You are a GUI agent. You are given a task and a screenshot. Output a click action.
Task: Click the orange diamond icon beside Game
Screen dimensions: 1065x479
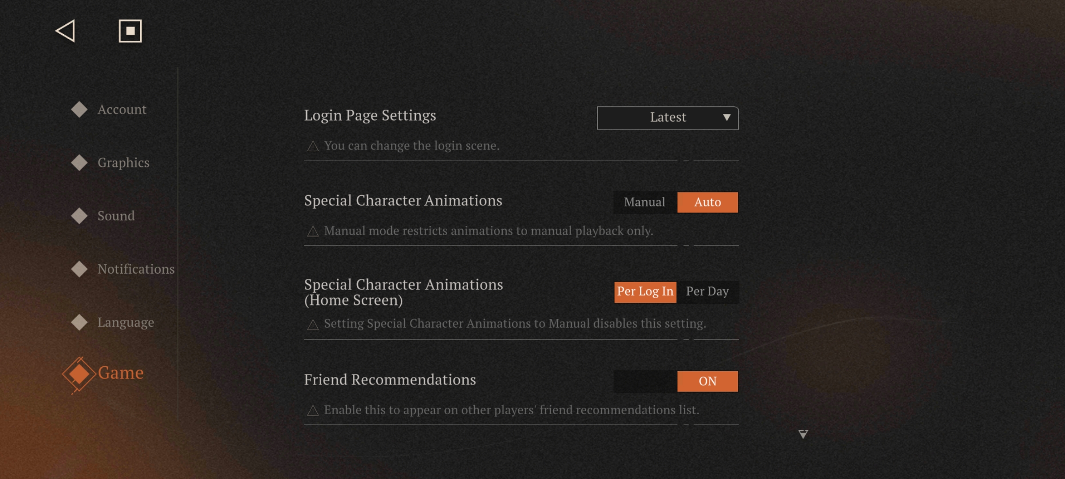pos(79,374)
